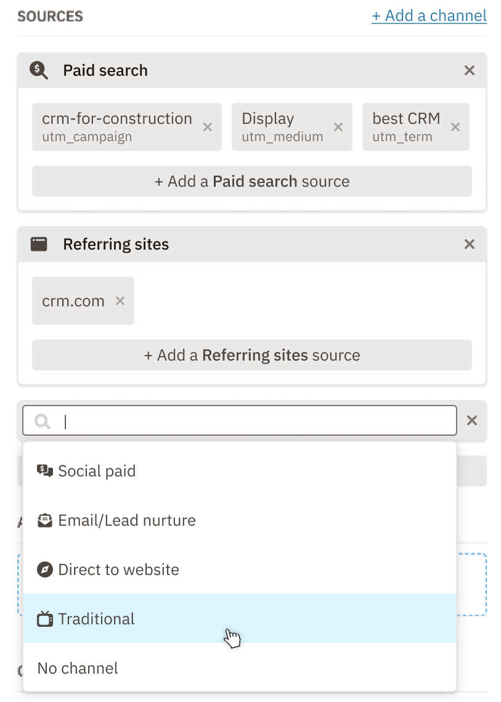Click the Social paid speech-bubble icon
This screenshot has height=702, width=501.
coord(44,470)
